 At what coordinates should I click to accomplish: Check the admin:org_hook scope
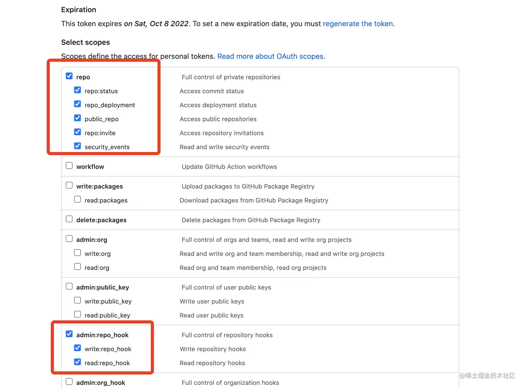click(69, 381)
